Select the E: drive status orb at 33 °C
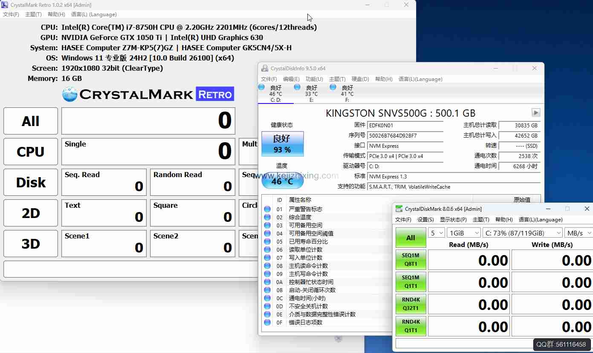593x353 pixels. (297, 87)
